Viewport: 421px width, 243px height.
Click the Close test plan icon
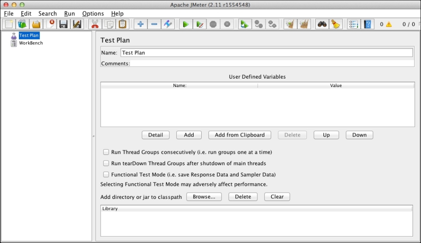(50, 24)
